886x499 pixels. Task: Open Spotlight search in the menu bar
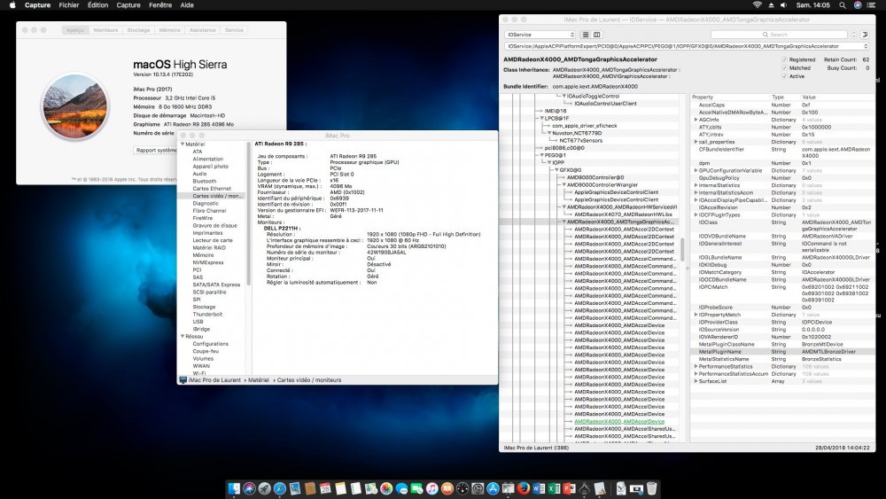point(843,5)
